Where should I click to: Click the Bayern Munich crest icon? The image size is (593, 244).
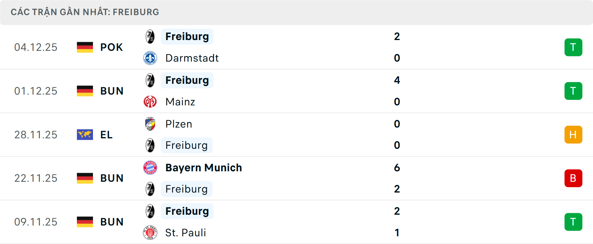coord(150,168)
